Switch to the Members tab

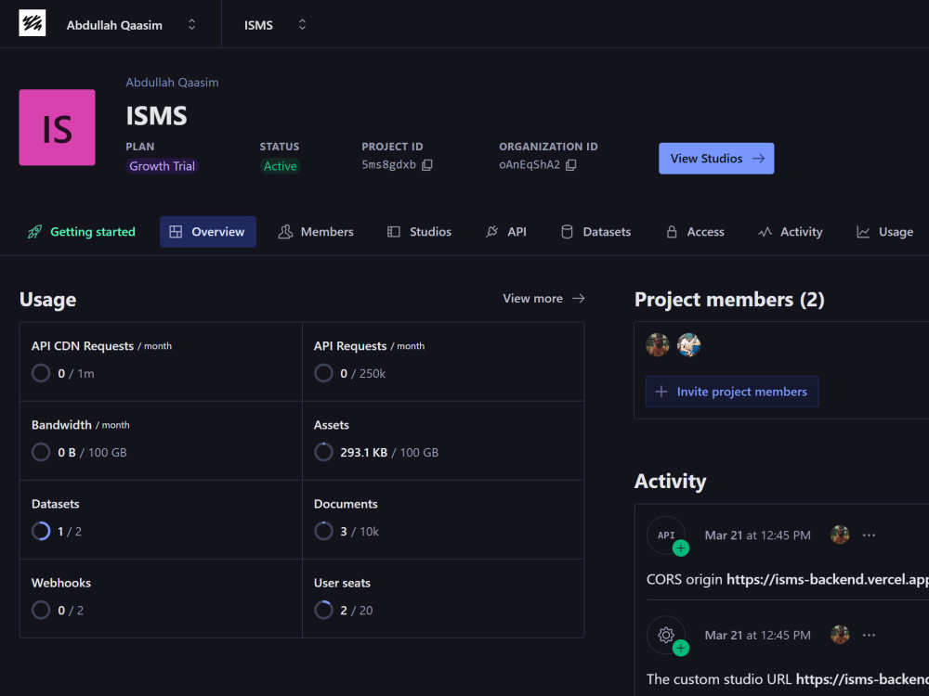coord(316,232)
